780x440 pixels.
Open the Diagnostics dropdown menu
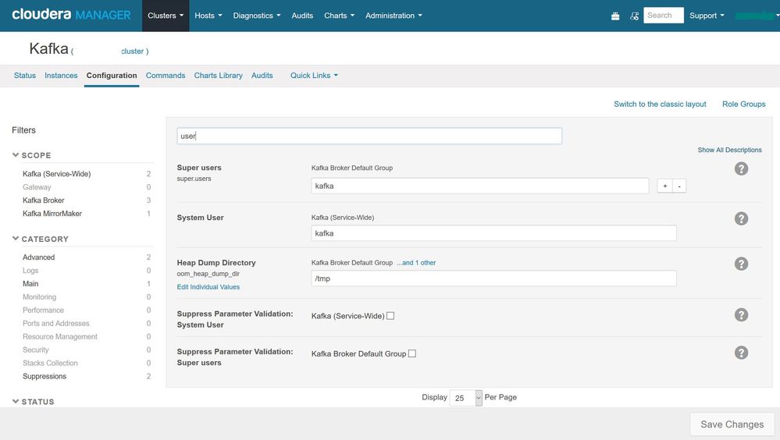(x=257, y=16)
